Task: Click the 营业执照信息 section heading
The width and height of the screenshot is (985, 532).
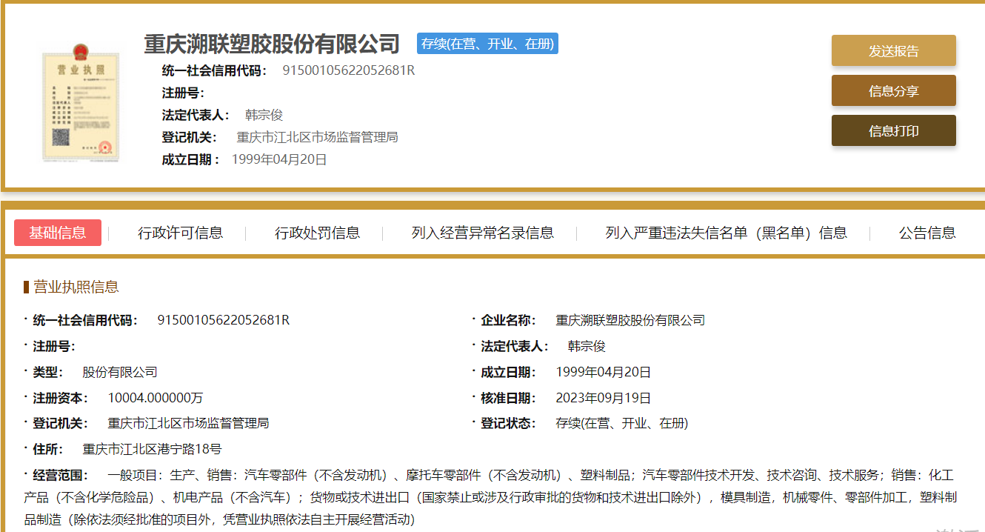Action: click(x=76, y=287)
